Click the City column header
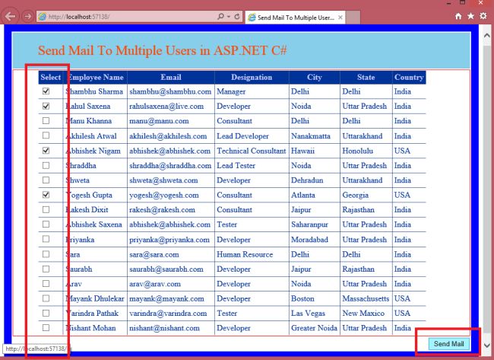 (315, 78)
